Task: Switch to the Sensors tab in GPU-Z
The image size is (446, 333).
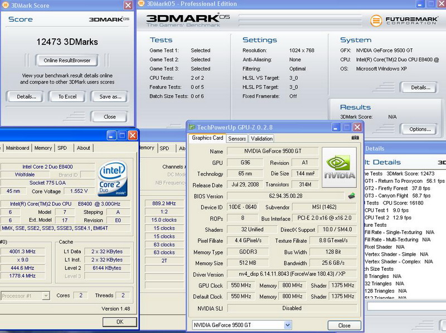Action: point(237,139)
